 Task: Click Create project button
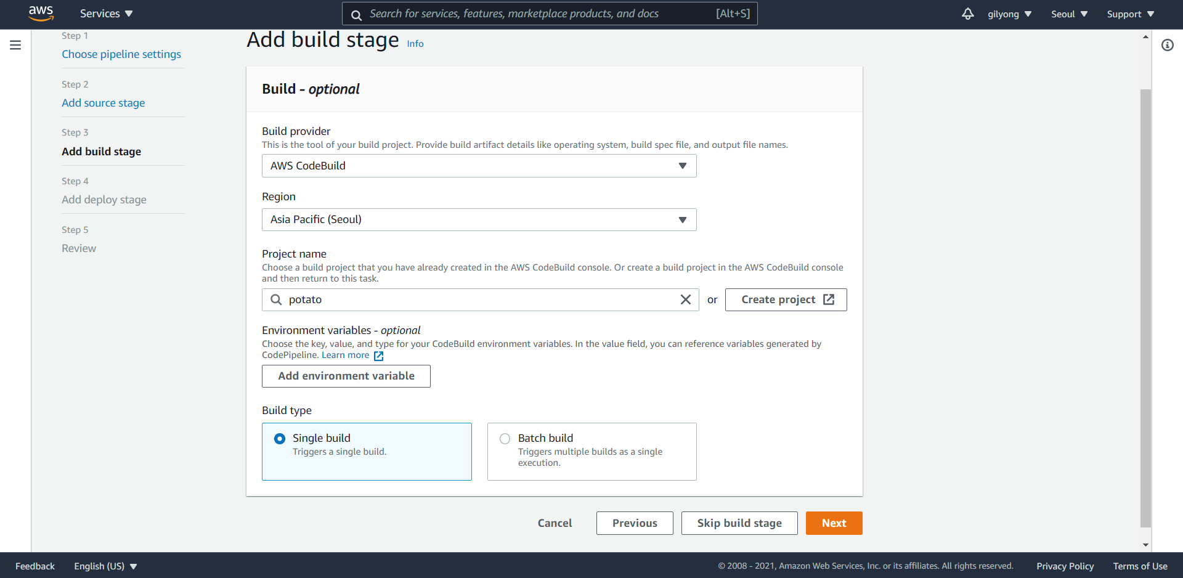(x=786, y=299)
